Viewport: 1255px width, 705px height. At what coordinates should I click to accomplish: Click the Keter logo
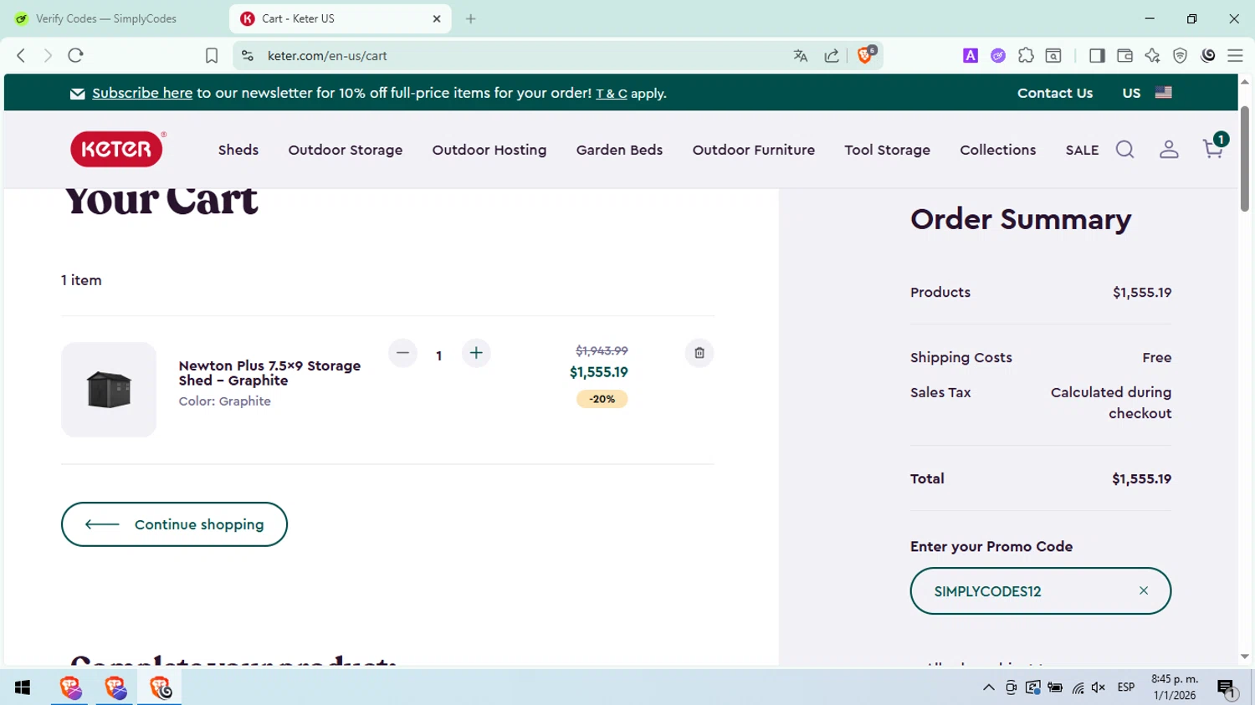coord(116,149)
